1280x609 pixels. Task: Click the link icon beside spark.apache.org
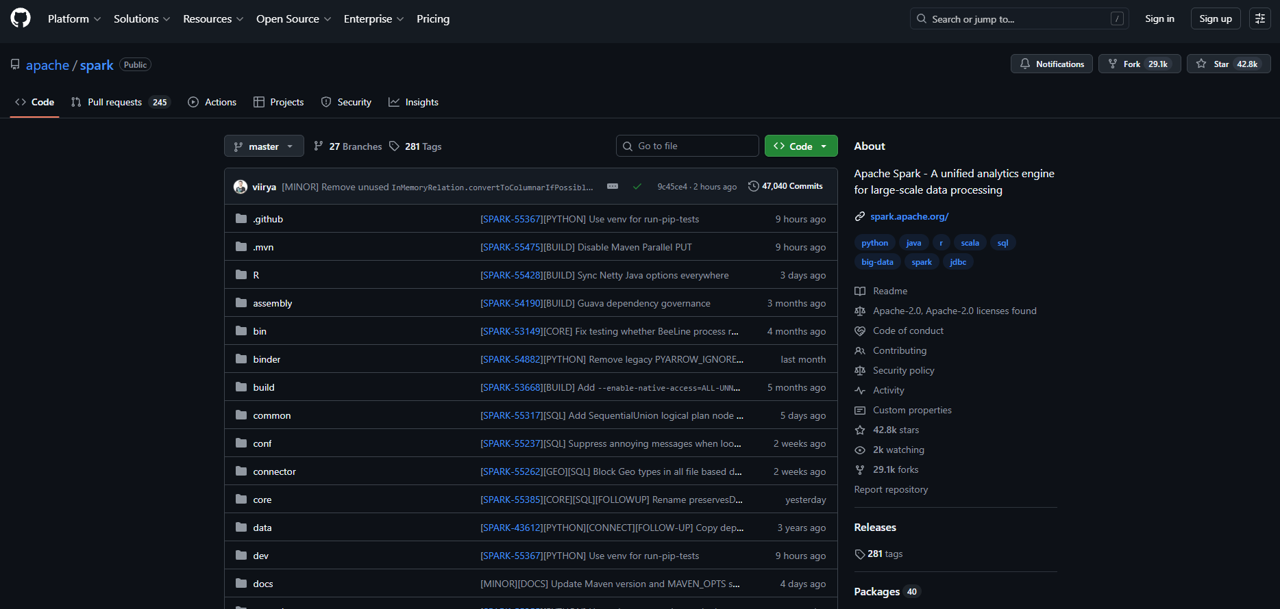point(860,216)
